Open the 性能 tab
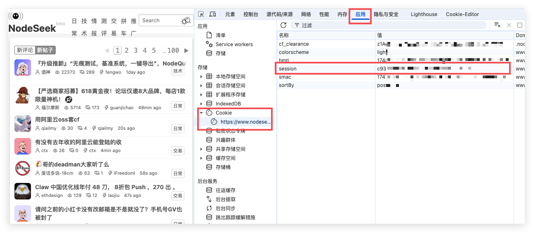Viewport: 533px width, 232px height. pos(324,14)
